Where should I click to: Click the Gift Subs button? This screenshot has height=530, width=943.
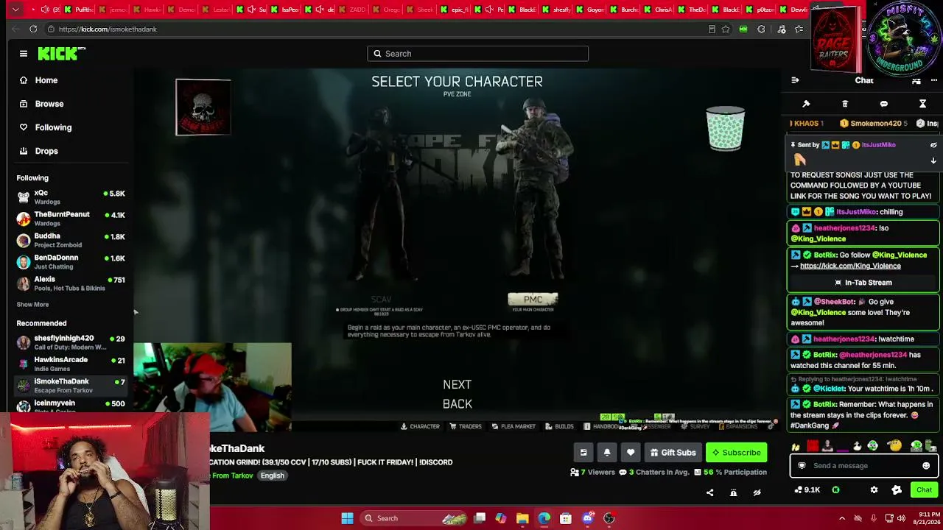[673, 453]
